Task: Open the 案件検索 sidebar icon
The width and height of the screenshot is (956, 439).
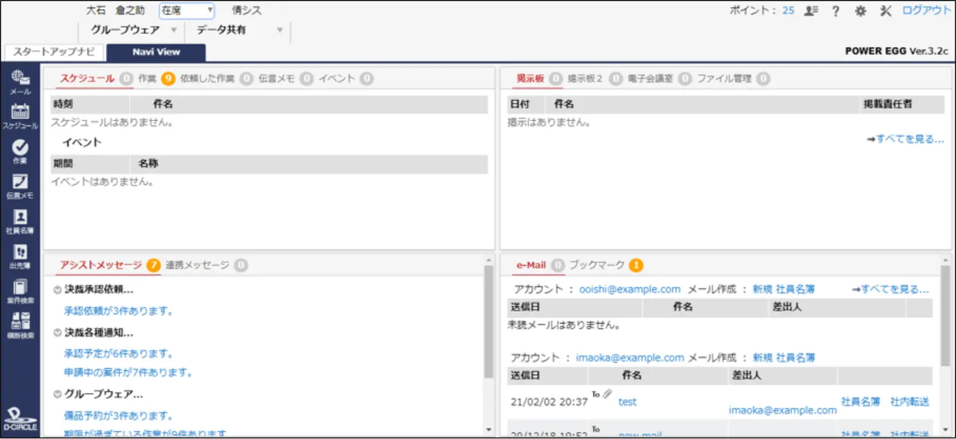Action: 20,289
